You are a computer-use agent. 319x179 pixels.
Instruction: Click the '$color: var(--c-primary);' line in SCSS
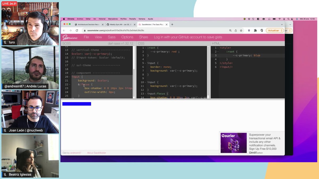pyautogui.click(x=92, y=54)
